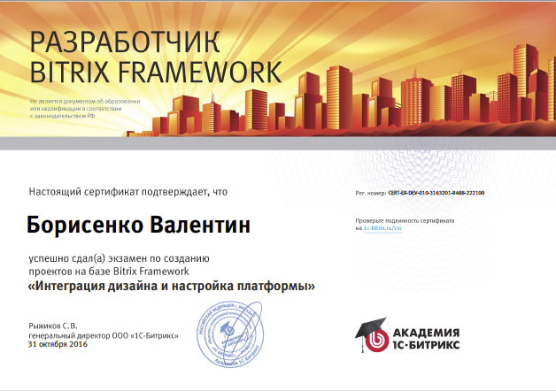Click the text проектов на базе Bitrix Framework

coord(109,272)
